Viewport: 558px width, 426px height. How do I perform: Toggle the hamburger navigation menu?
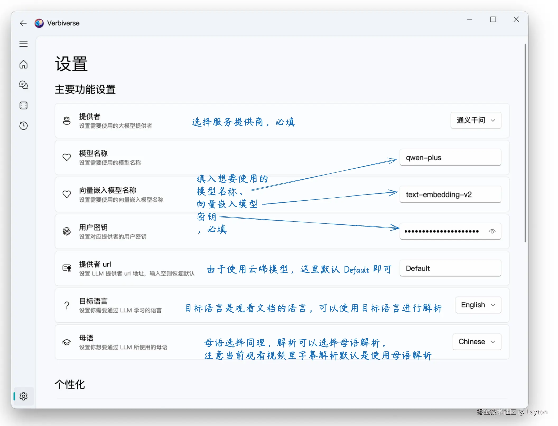pyautogui.click(x=23, y=44)
